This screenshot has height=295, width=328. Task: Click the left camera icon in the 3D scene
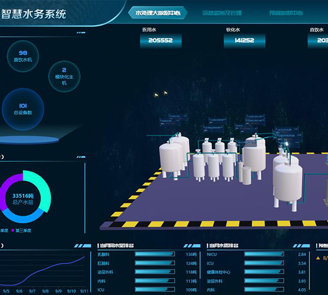[x=156, y=95]
